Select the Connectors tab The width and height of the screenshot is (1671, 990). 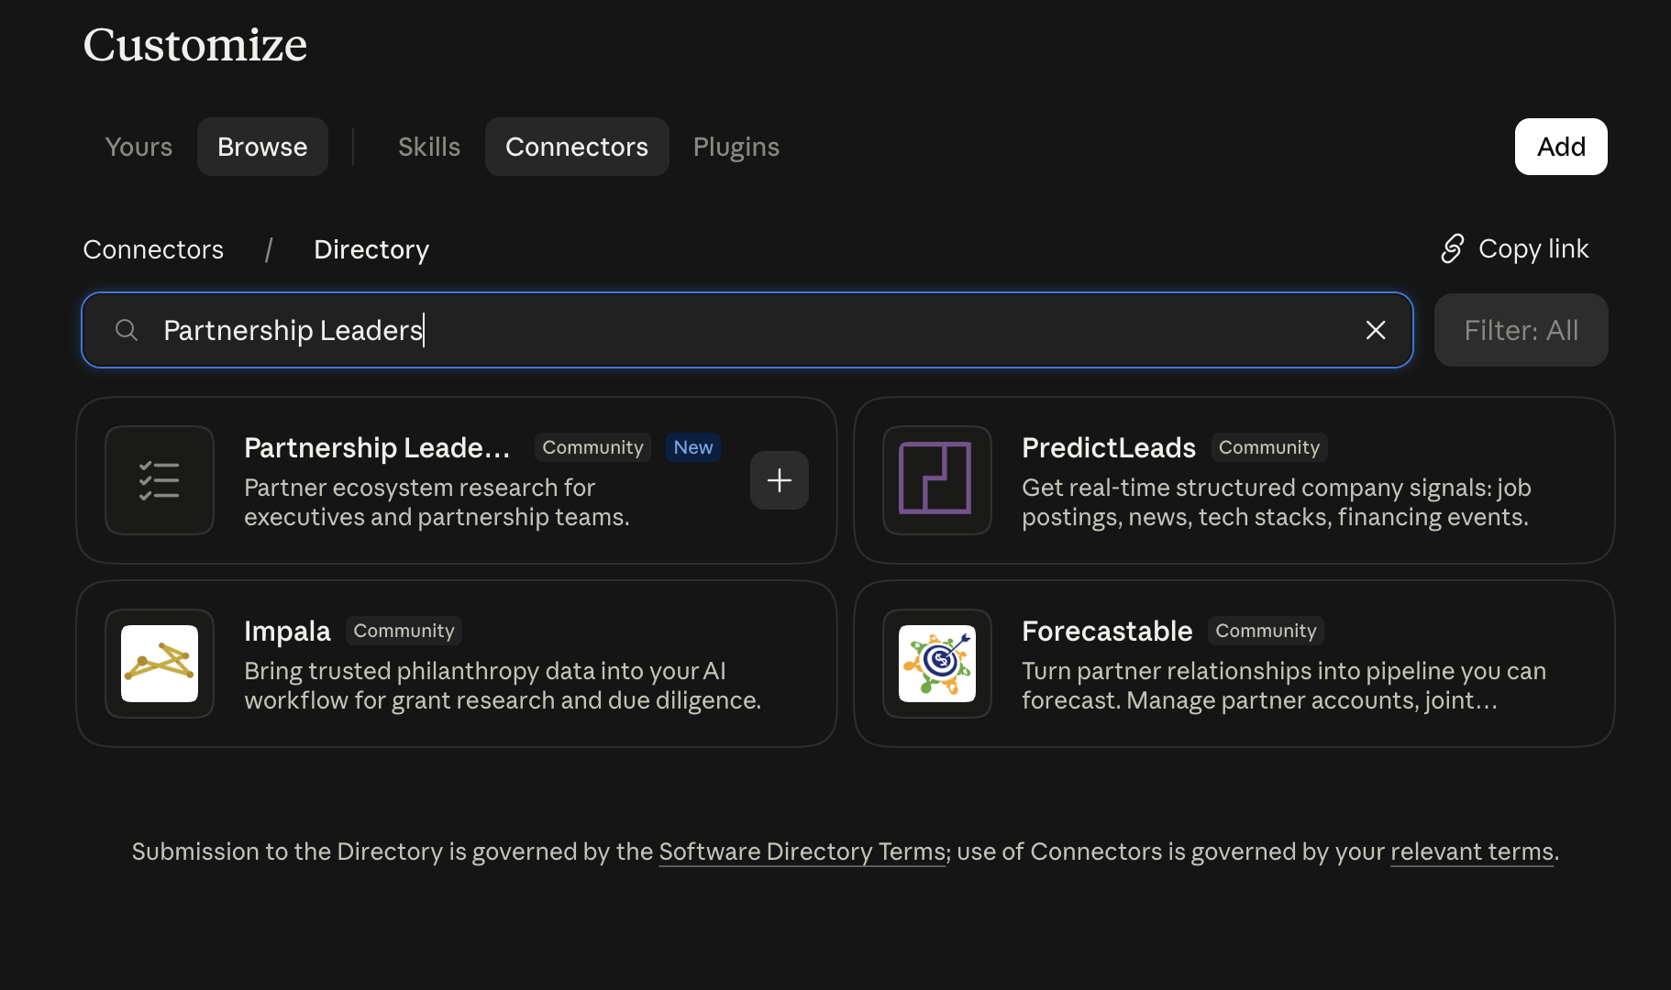pos(577,147)
